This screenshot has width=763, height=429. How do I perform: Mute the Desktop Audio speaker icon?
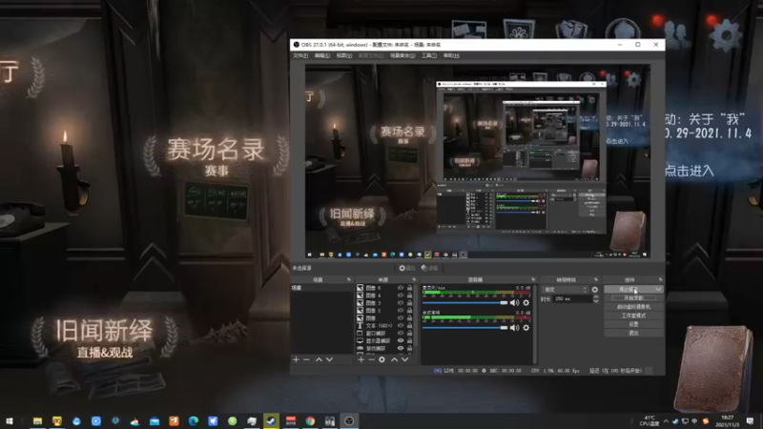(x=514, y=328)
